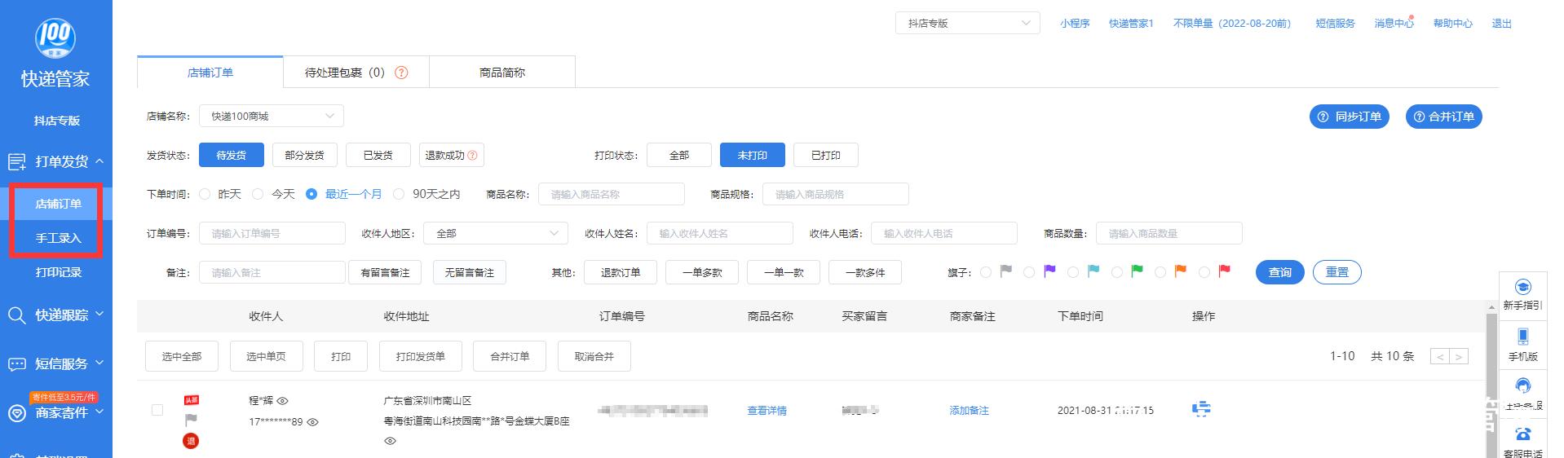Expand the 短信服务 sidebar menu

(99, 363)
